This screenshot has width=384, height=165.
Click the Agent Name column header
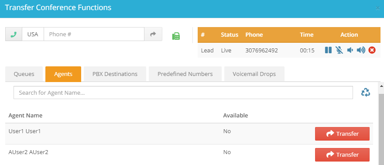tap(25, 115)
